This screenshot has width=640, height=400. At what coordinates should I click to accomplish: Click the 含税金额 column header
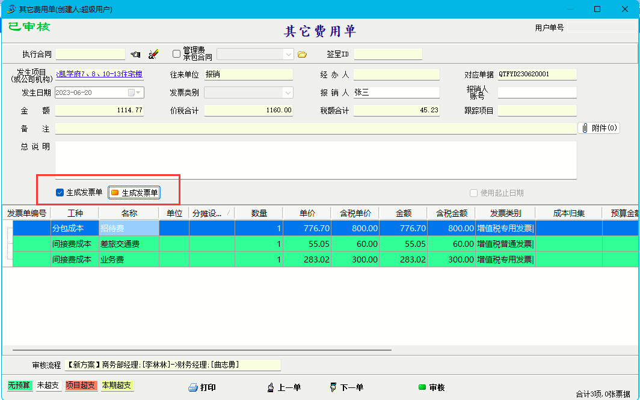pyautogui.click(x=451, y=213)
